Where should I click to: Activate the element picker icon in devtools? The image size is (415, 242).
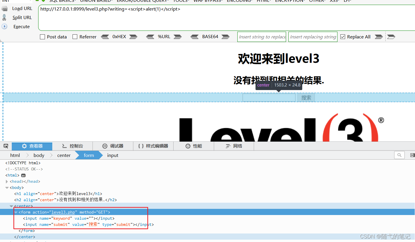click(x=6, y=146)
